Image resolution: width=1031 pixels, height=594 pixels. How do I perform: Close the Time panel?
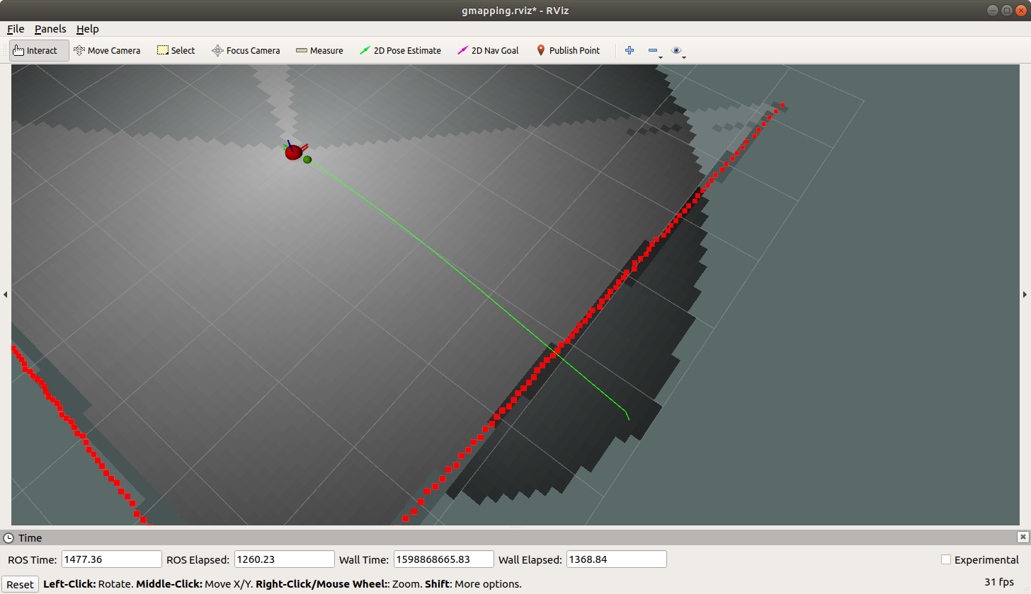(x=1022, y=537)
